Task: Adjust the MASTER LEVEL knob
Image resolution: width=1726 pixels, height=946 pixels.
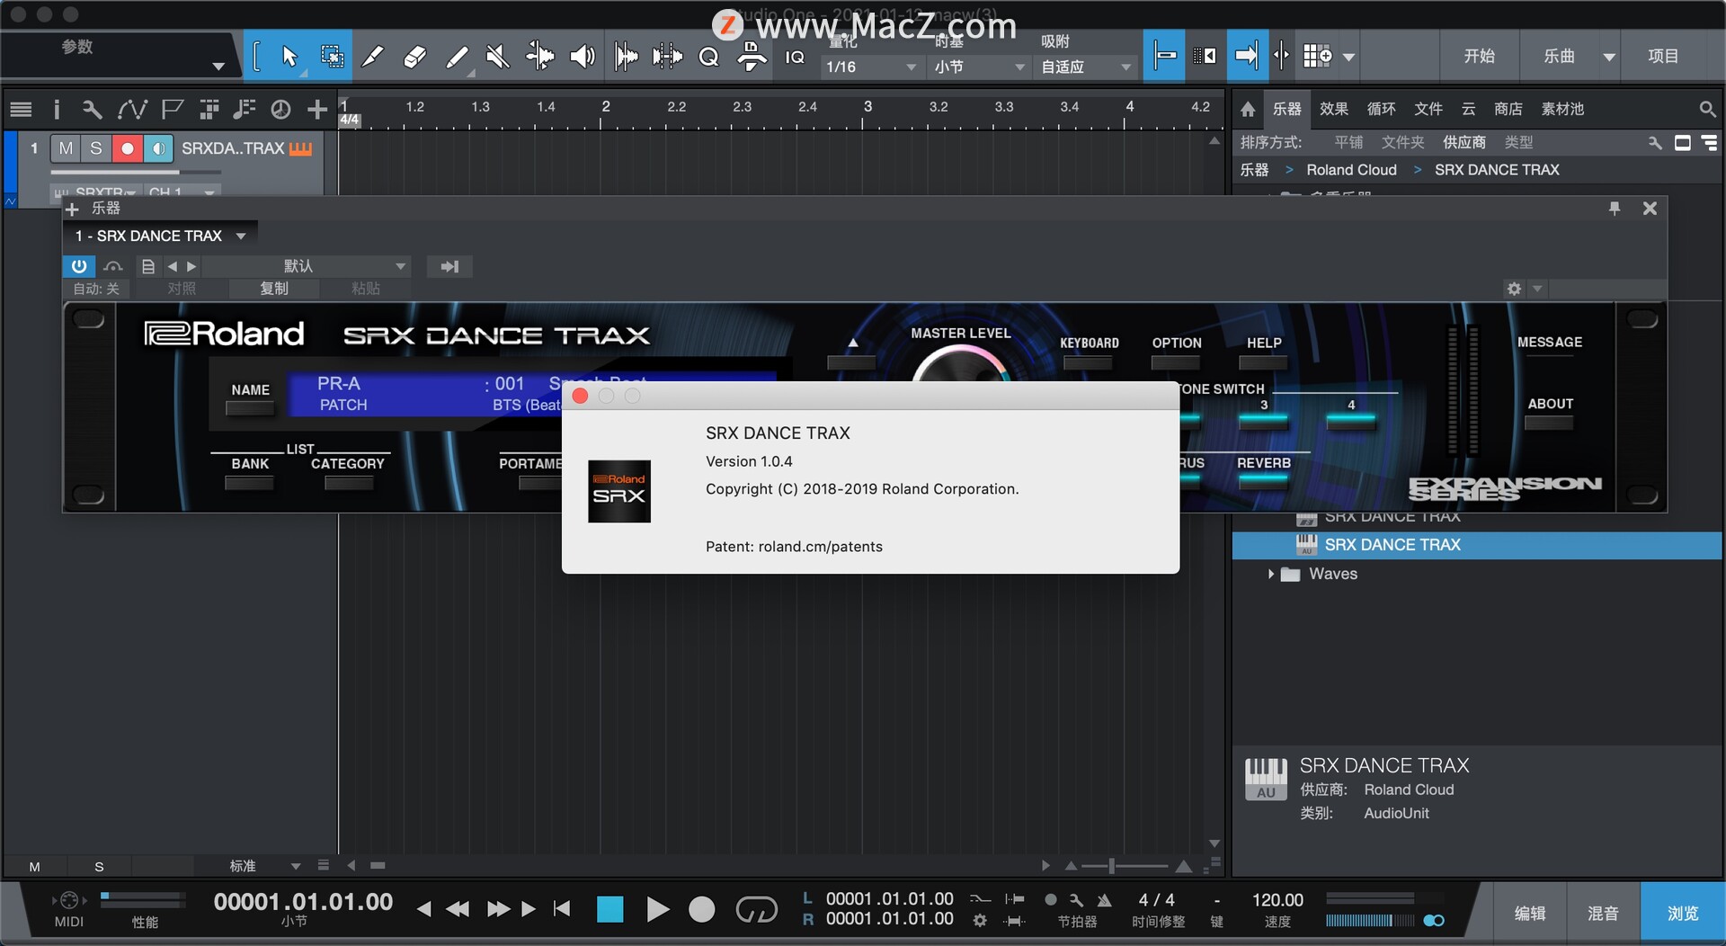Action: coord(961,364)
